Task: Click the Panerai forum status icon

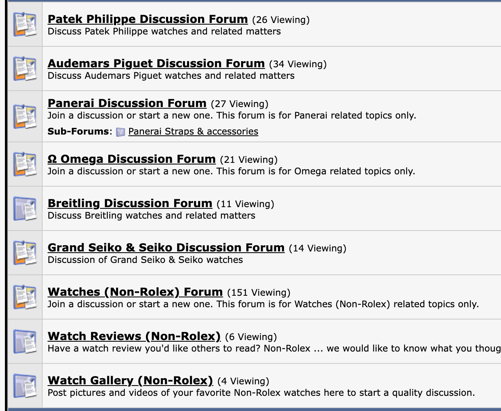Action: [25, 116]
